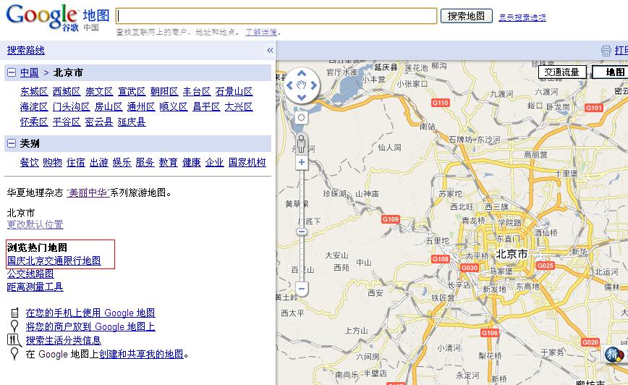The height and width of the screenshot is (385, 628).
Task: Click the printer icon
Action: point(606,51)
